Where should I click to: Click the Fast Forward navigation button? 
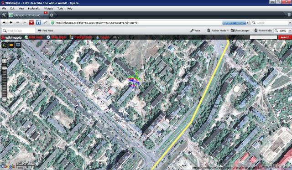[25, 22]
